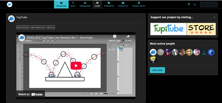Open the blonde cartoon character avatar

[x=153, y=60]
